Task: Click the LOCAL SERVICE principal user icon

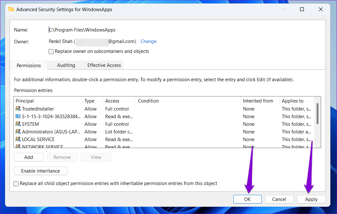Action: pos(18,139)
